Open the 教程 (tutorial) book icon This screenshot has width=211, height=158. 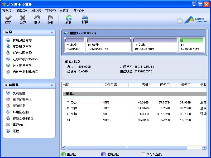pyautogui.click(x=85, y=18)
